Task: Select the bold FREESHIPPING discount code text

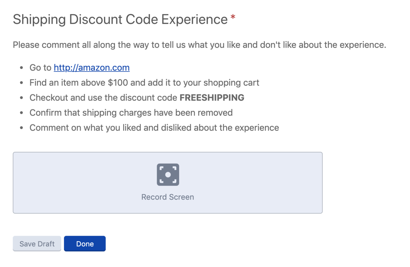Action: pyautogui.click(x=212, y=98)
